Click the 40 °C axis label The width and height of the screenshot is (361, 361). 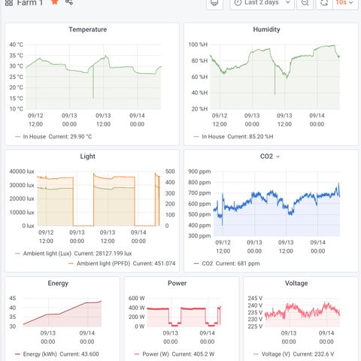click(x=16, y=44)
